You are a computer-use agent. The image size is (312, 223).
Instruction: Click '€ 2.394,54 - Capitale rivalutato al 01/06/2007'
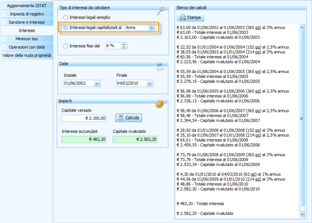(x=218, y=120)
